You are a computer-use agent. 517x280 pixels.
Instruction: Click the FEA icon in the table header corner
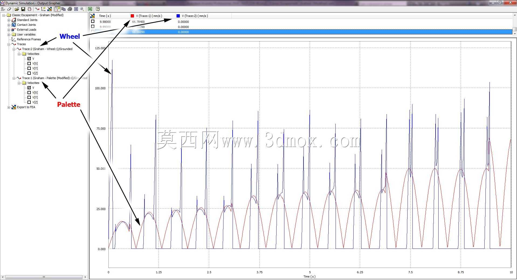(92, 16)
